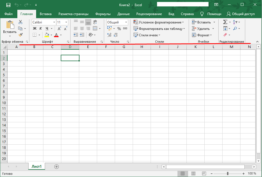Apply the percent style format
This screenshot has height=177, width=262.
(119, 28)
